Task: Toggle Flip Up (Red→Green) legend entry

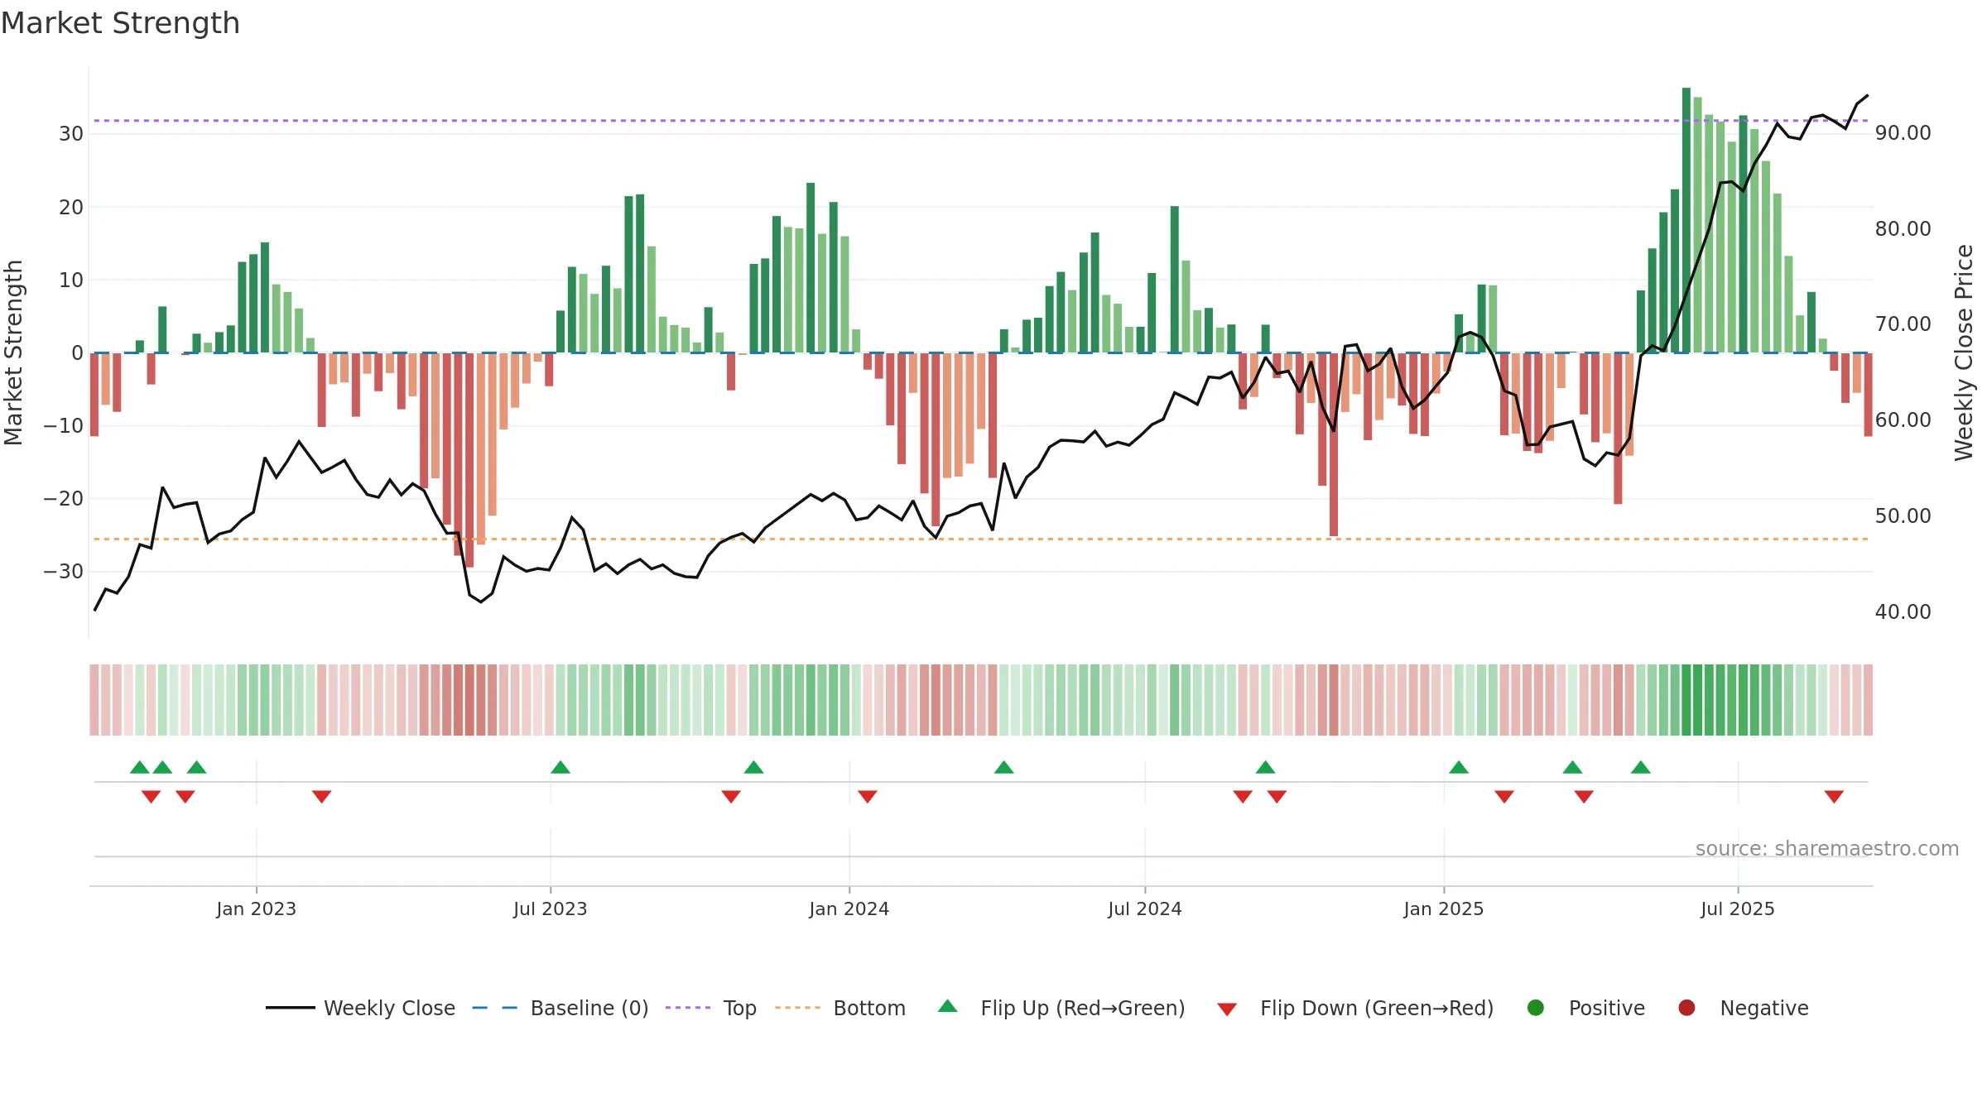Action: 1062,1008
